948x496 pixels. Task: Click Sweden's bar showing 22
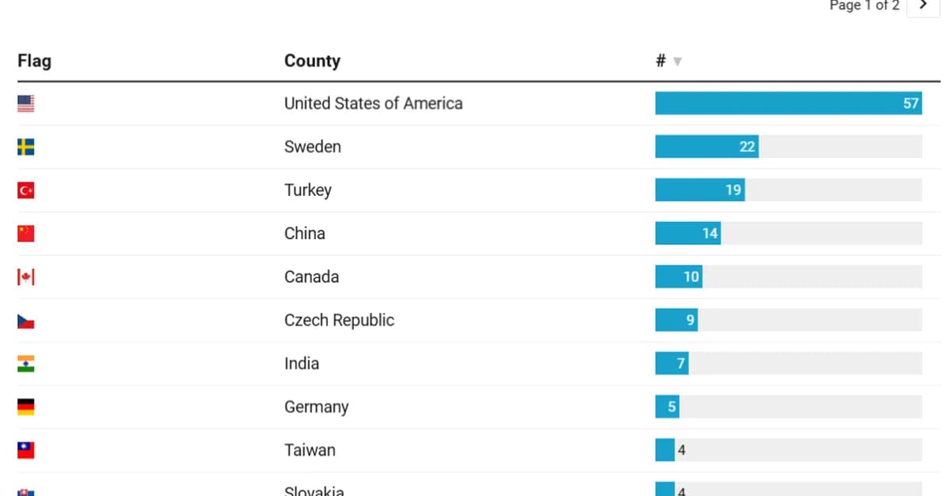click(x=706, y=147)
